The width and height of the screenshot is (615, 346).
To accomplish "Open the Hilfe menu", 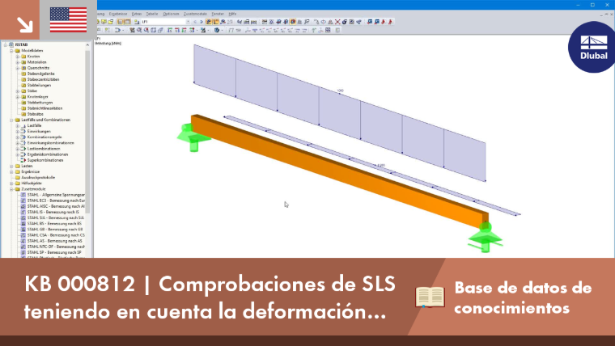I will pos(232,14).
